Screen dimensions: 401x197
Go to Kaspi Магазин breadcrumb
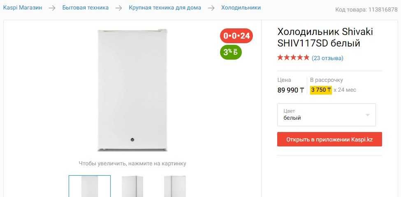pos(23,8)
